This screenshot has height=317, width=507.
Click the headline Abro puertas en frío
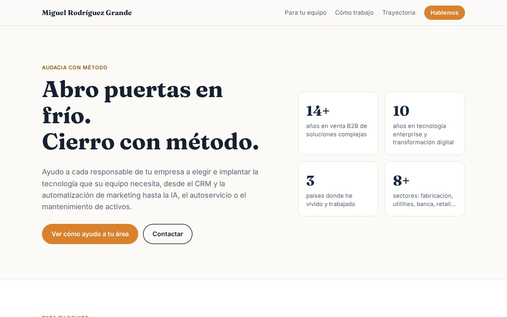coord(132,102)
